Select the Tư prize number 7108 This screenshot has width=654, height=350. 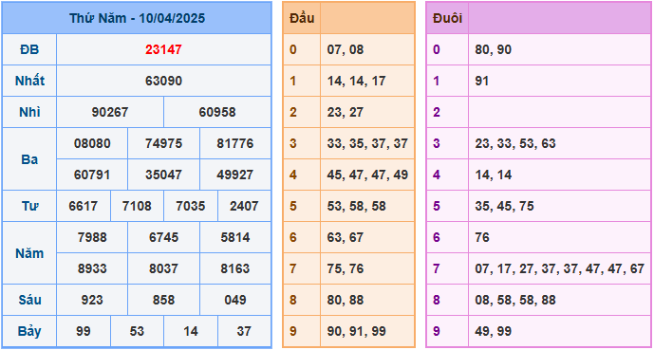click(x=137, y=206)
